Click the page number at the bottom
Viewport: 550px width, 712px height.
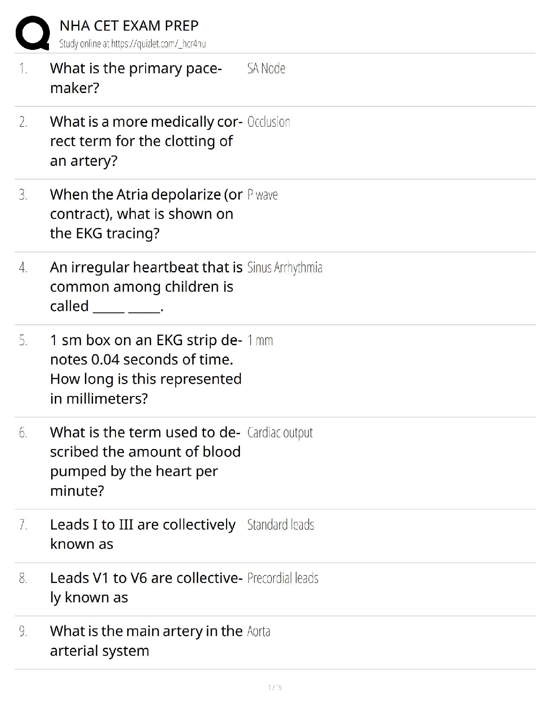(275, 687)
